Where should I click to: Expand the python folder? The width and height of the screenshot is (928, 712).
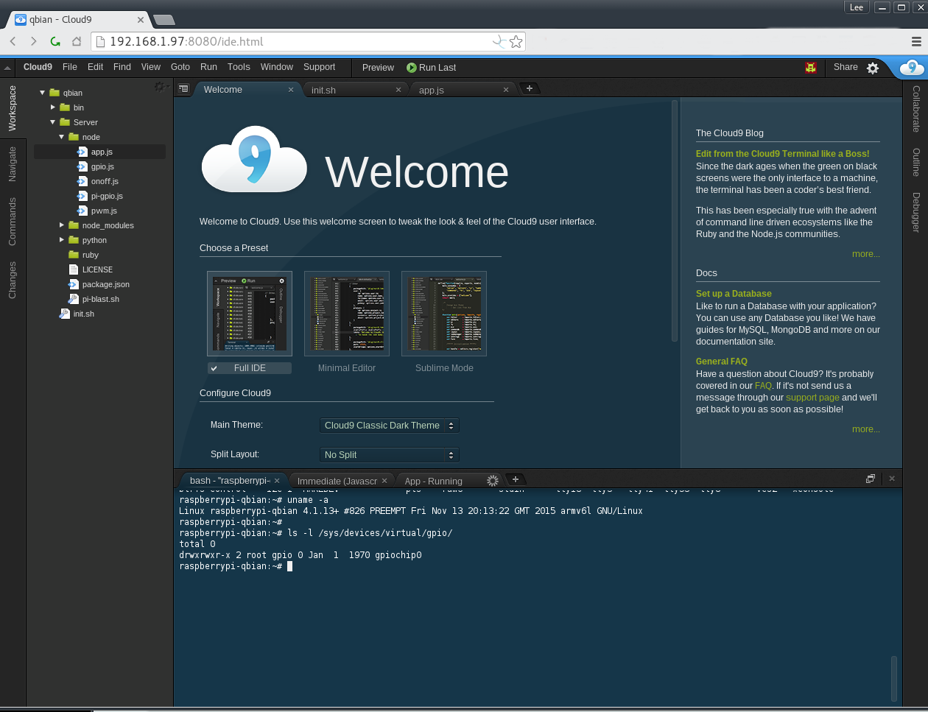click(62, 240)
